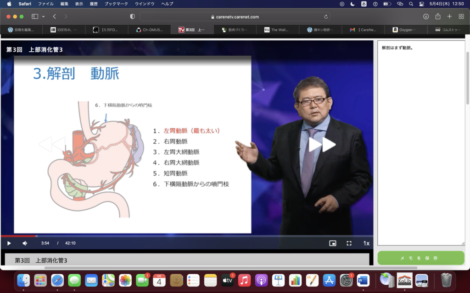The height and width of the screenshot is (293, 470).
Task: Open the 1x playback speed selector
Action: [x=366, y=243]
